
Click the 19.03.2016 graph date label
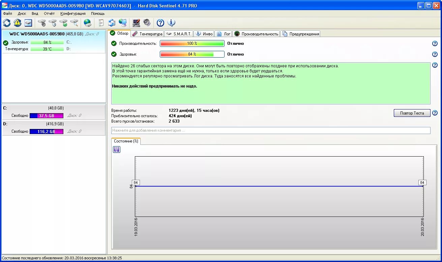136,227
